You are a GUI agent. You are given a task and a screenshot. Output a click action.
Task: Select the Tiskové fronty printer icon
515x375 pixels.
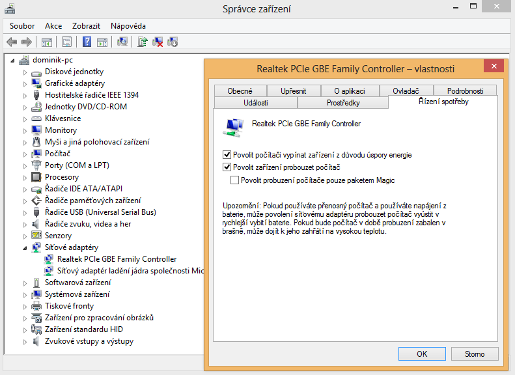point(36,306)
